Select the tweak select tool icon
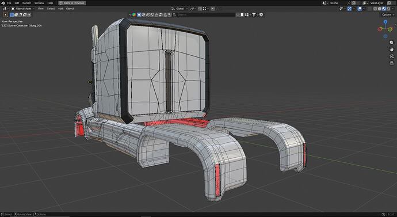The width and height of the screenshot is (397, 217). pos(5,15)
